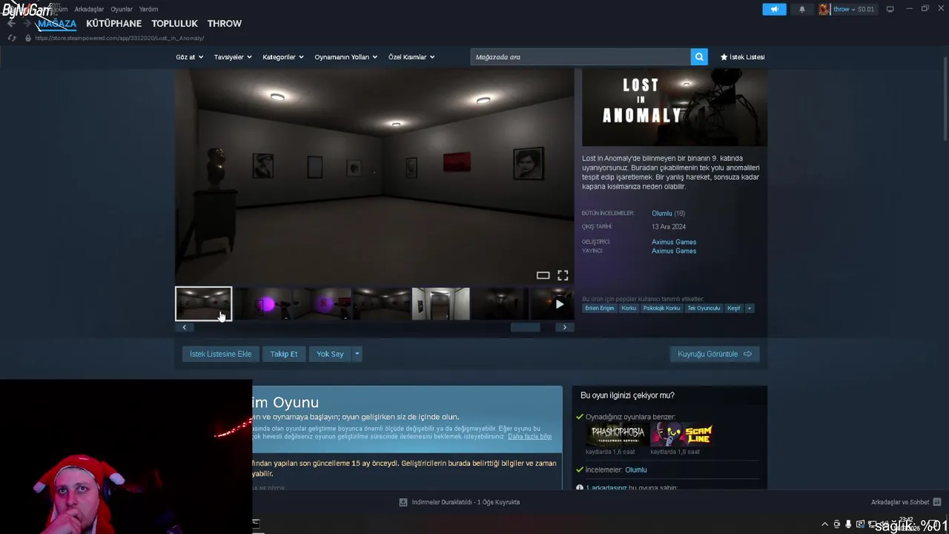Click the store search magnifier button
This screenshot has width=949, height=534.
click(x=699, y=57)
